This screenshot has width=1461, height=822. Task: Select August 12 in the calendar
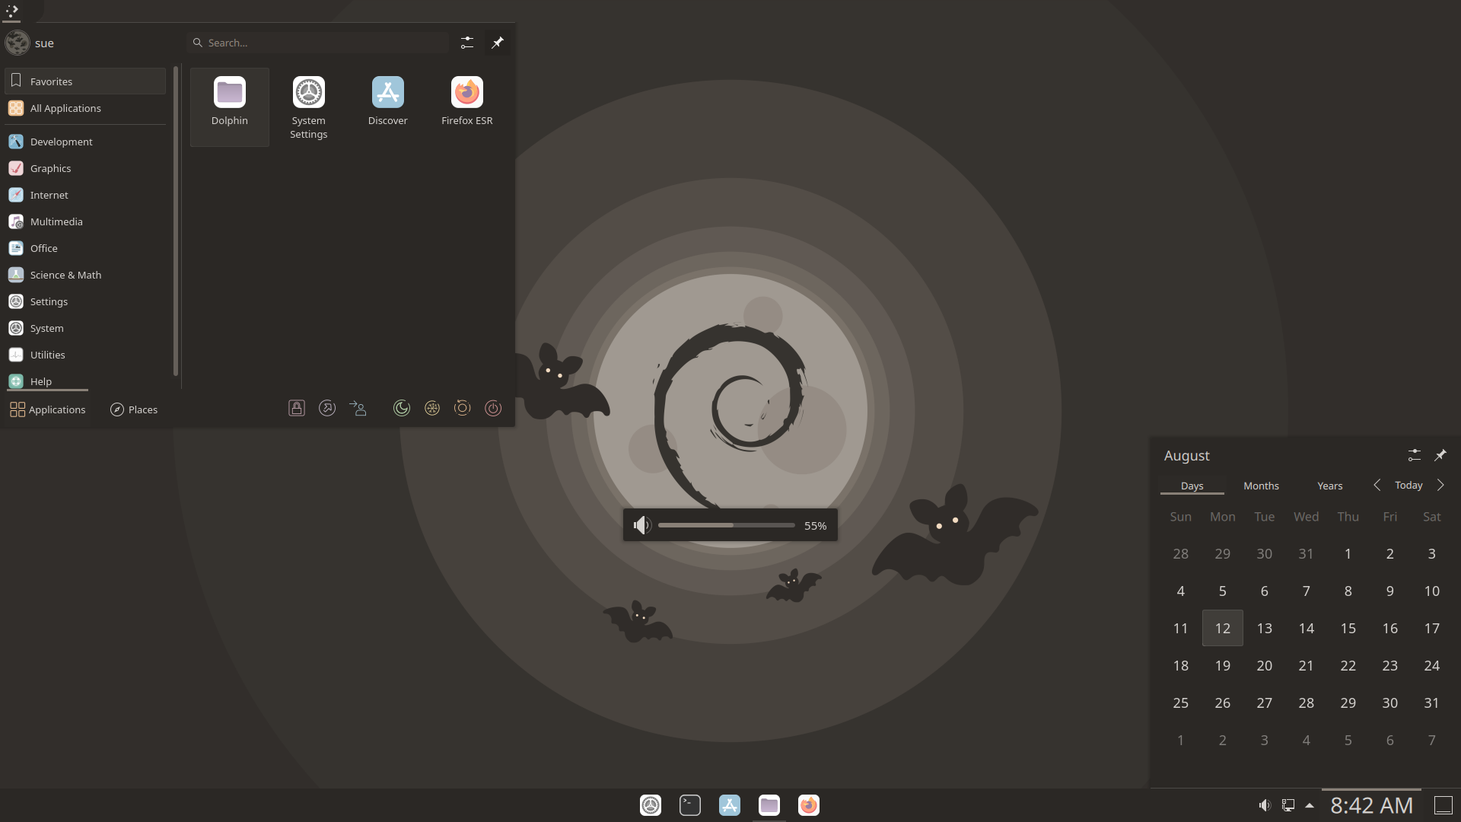(x=1222, y=628)
